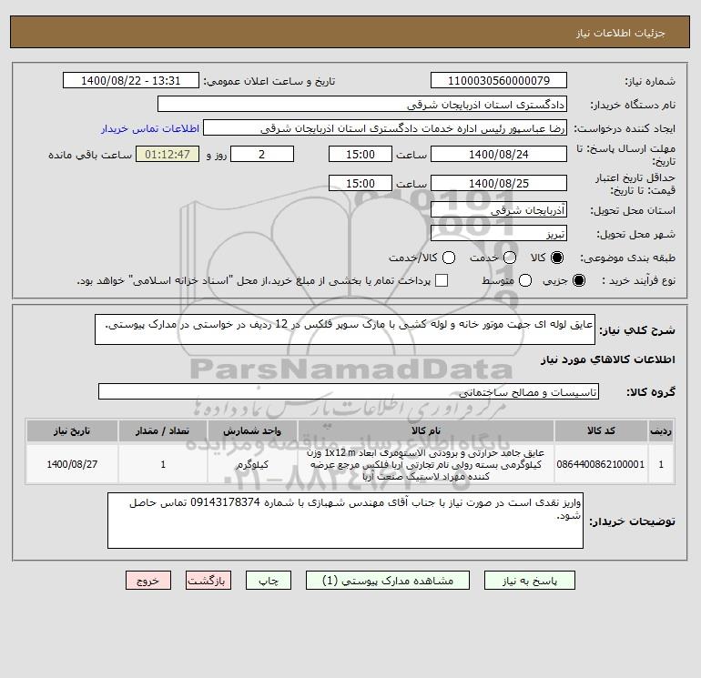Image resolution: width=701 pixels, height=678 pixels.
Task: Toggle the اسناد خزانه اسلامی payment checkbox
Action: 442,280
